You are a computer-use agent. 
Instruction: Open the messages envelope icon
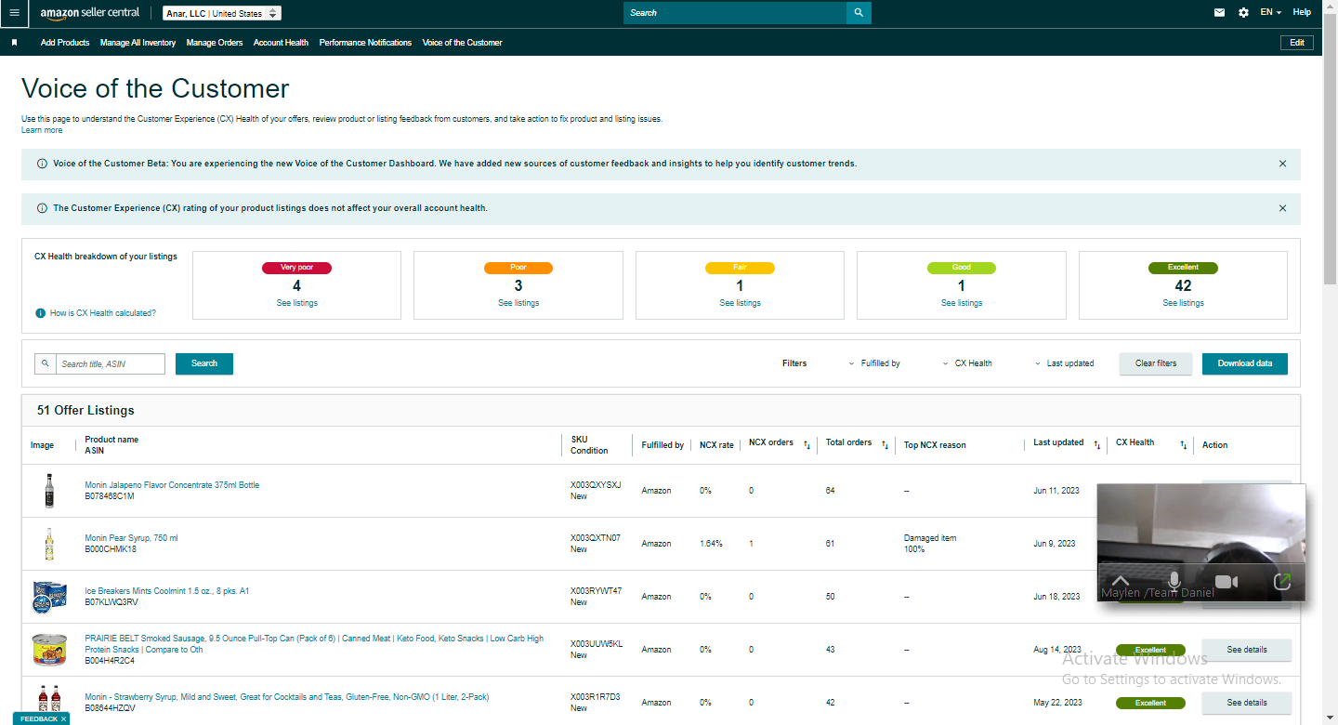pos(1219,13)
